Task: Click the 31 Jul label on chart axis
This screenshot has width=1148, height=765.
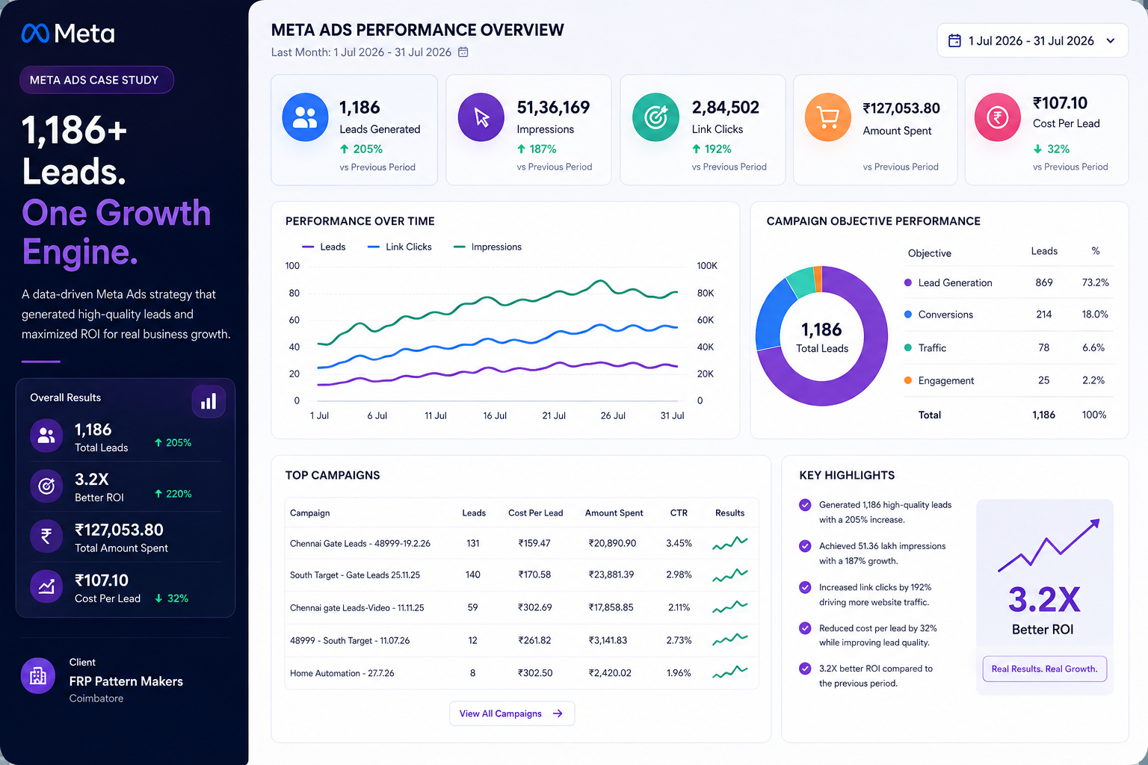Action: pyautogui.click(x=672, y=415)
